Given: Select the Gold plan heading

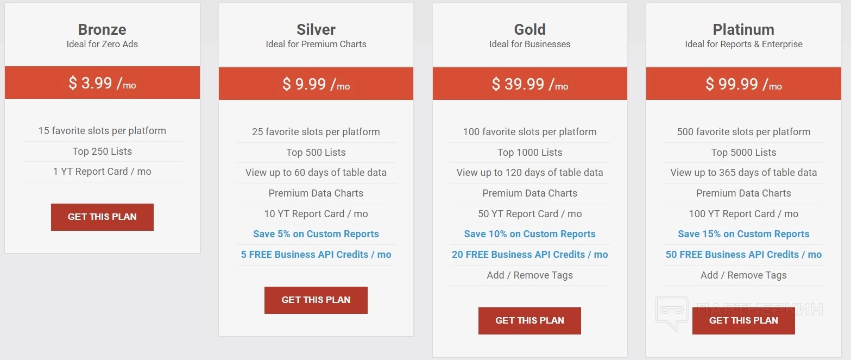Looking at the screenshot, I should coord(529,29).
